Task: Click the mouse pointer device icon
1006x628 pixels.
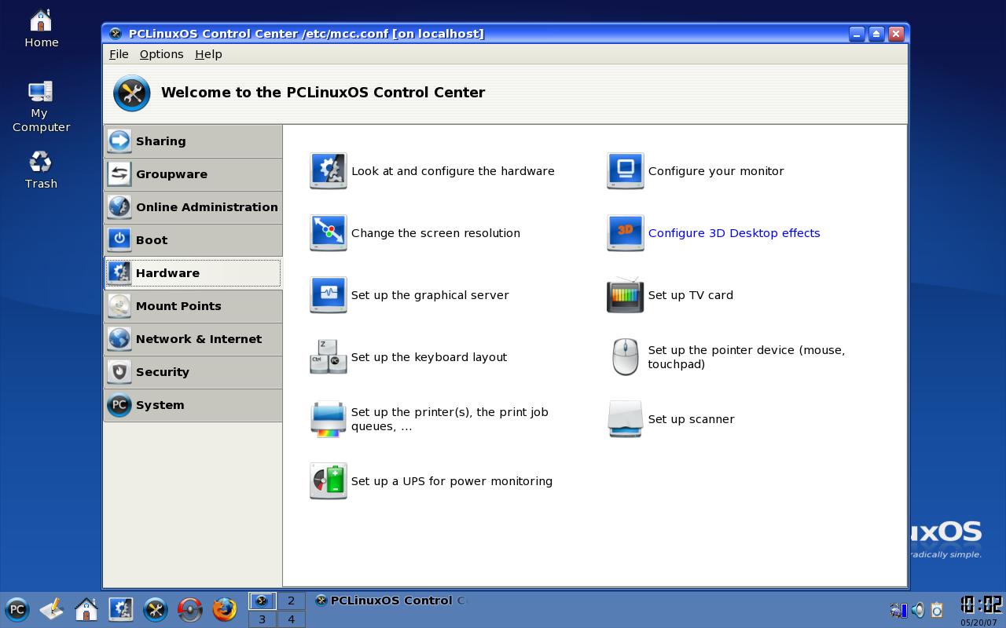Action: tap(626, 356)
